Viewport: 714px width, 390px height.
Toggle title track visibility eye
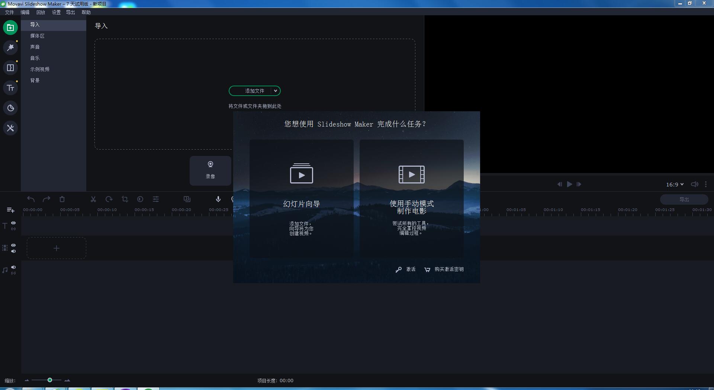click(x=13, y=223)
